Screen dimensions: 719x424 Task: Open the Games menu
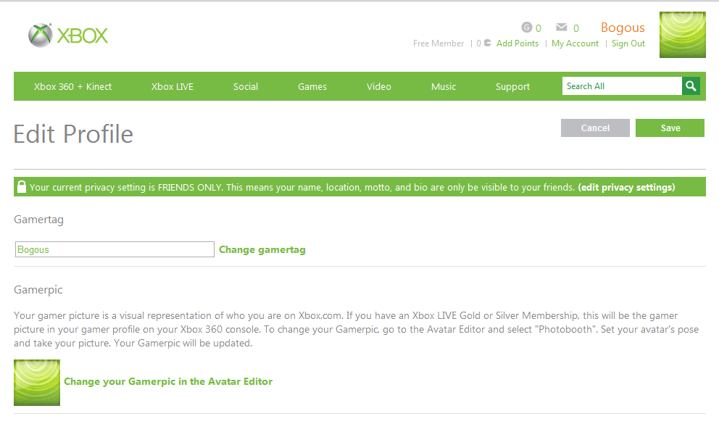tap(312, 87)
